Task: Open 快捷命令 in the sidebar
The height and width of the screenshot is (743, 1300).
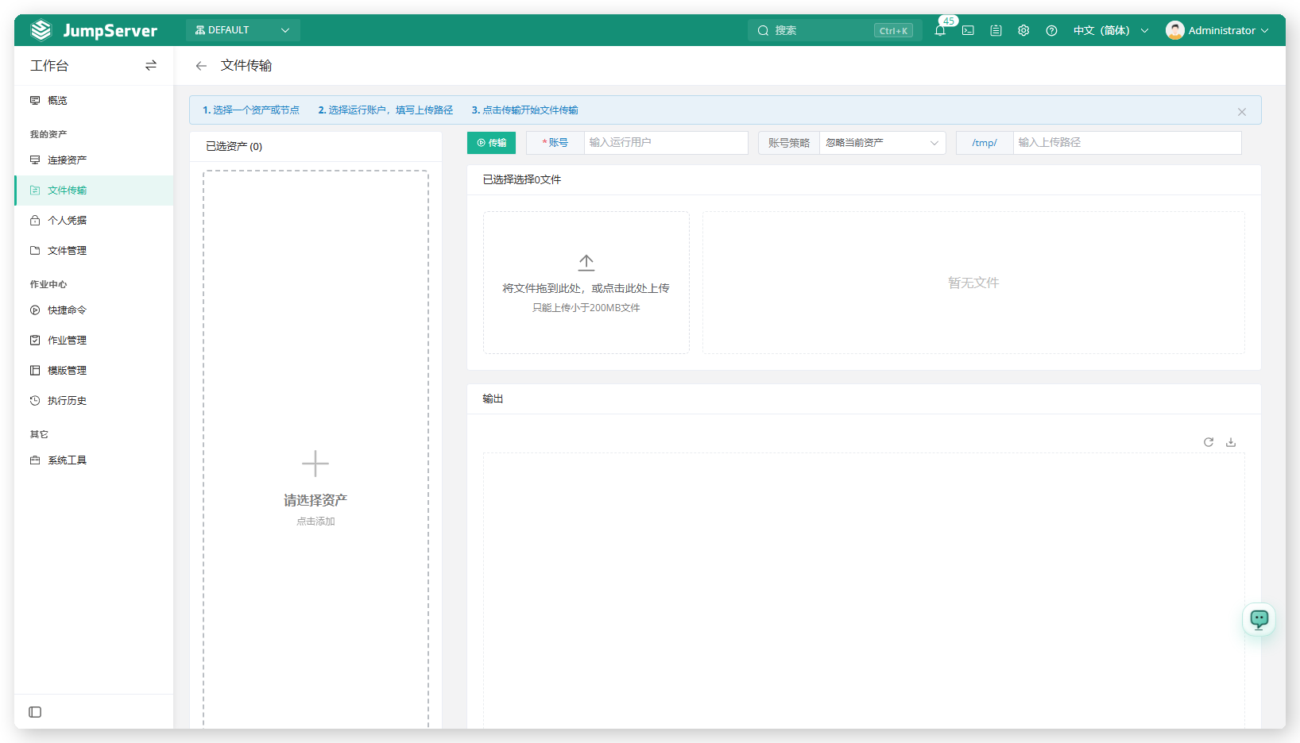Action: click(94, 310)
